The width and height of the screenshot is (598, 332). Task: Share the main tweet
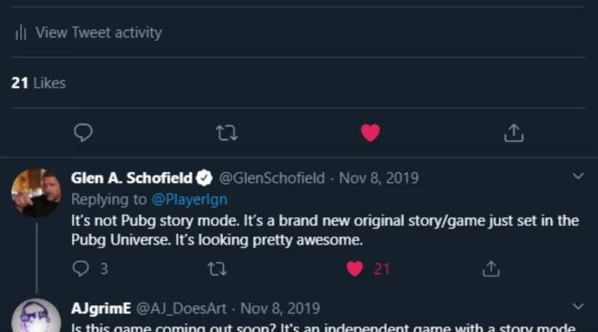point(514,132)
